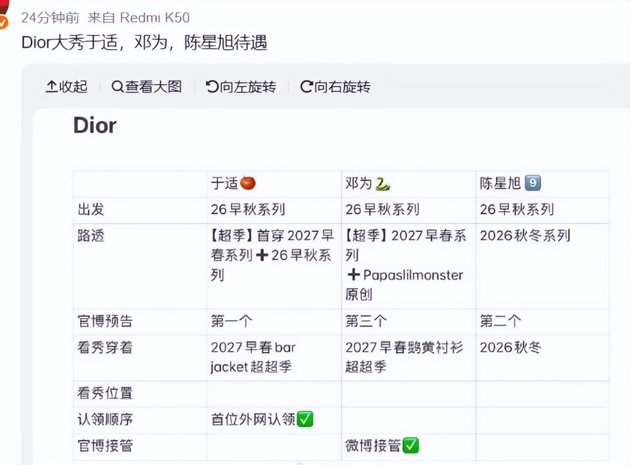Rotate the image right with 向右旋转
This screenshot has height=465, width=630.
coord(335,87)
